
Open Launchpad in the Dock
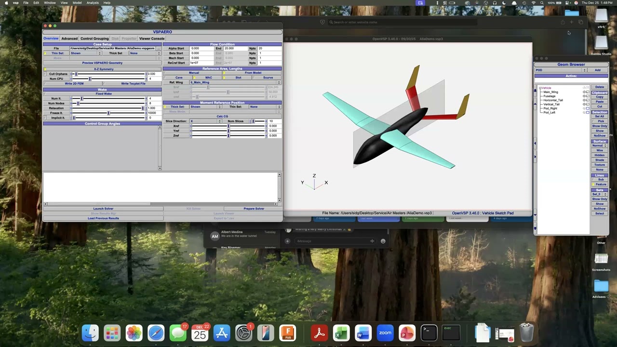point(112,333)
